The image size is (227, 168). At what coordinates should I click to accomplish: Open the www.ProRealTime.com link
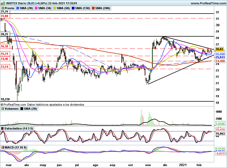(x=208, y=3)
